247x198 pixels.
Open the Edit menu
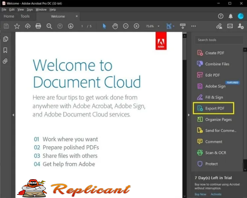click(x=12, y=9)
